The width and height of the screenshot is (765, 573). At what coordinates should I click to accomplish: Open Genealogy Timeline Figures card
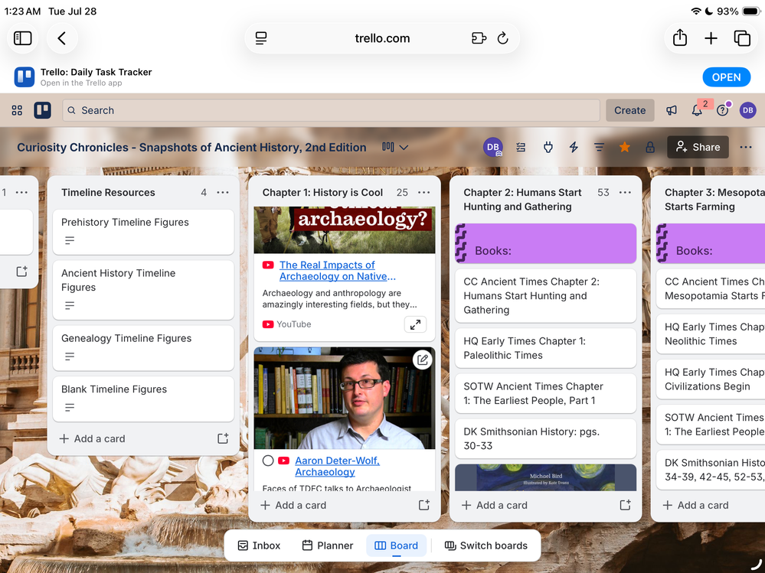(143, 347)
